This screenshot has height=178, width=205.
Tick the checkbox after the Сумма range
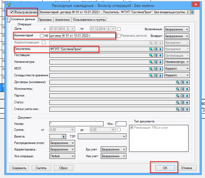[x=119, y=130]
